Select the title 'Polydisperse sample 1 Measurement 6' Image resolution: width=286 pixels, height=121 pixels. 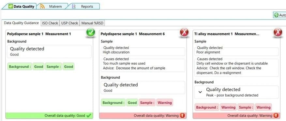pyautogui.click(x=133, y=34)
